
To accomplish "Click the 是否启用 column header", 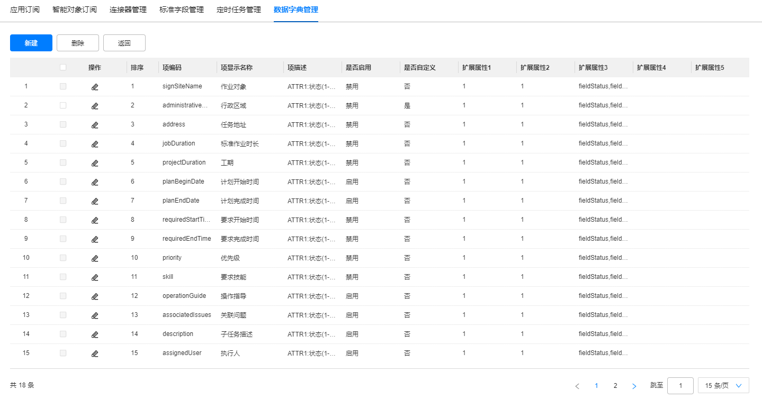I will point(358,68).
